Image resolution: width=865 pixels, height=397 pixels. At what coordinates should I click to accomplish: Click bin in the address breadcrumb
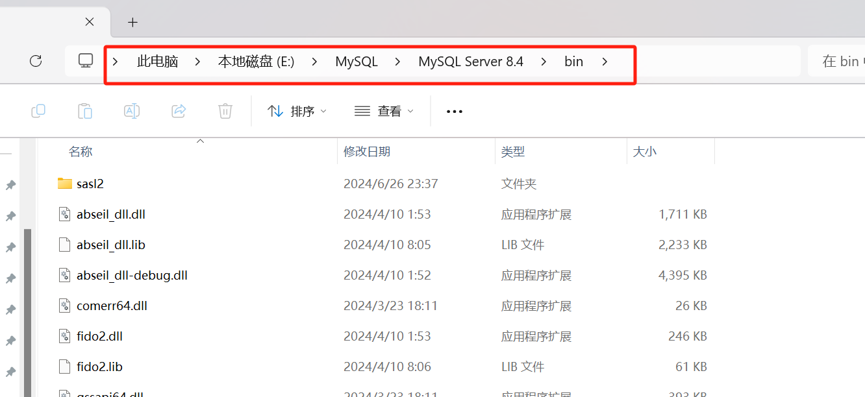click(x=573, y=62)
